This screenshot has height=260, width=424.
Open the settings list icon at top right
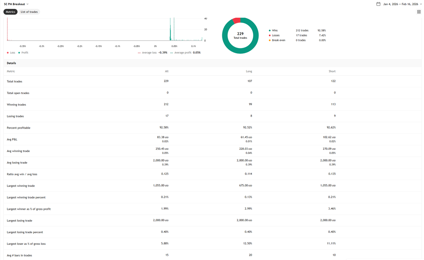click(x=419, y=12)
